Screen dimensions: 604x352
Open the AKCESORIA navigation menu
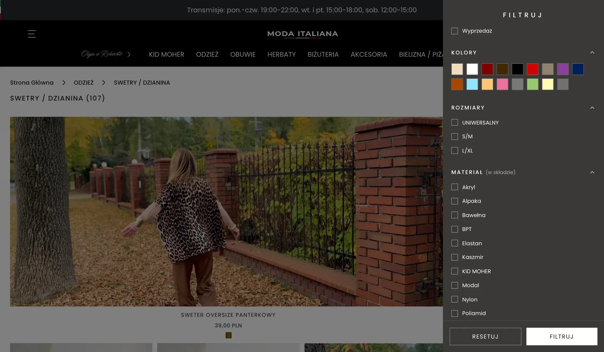click(369, 54)
